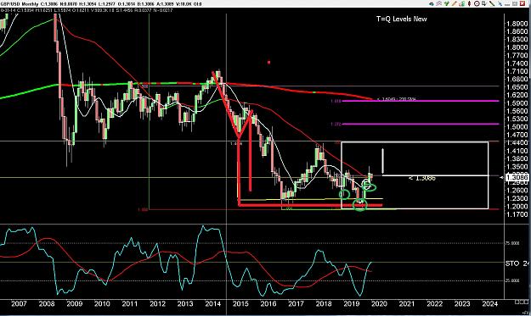Select the upper magenta 1.618 extension line
This screenshot has width=531, height=316.
click(421, 101)
